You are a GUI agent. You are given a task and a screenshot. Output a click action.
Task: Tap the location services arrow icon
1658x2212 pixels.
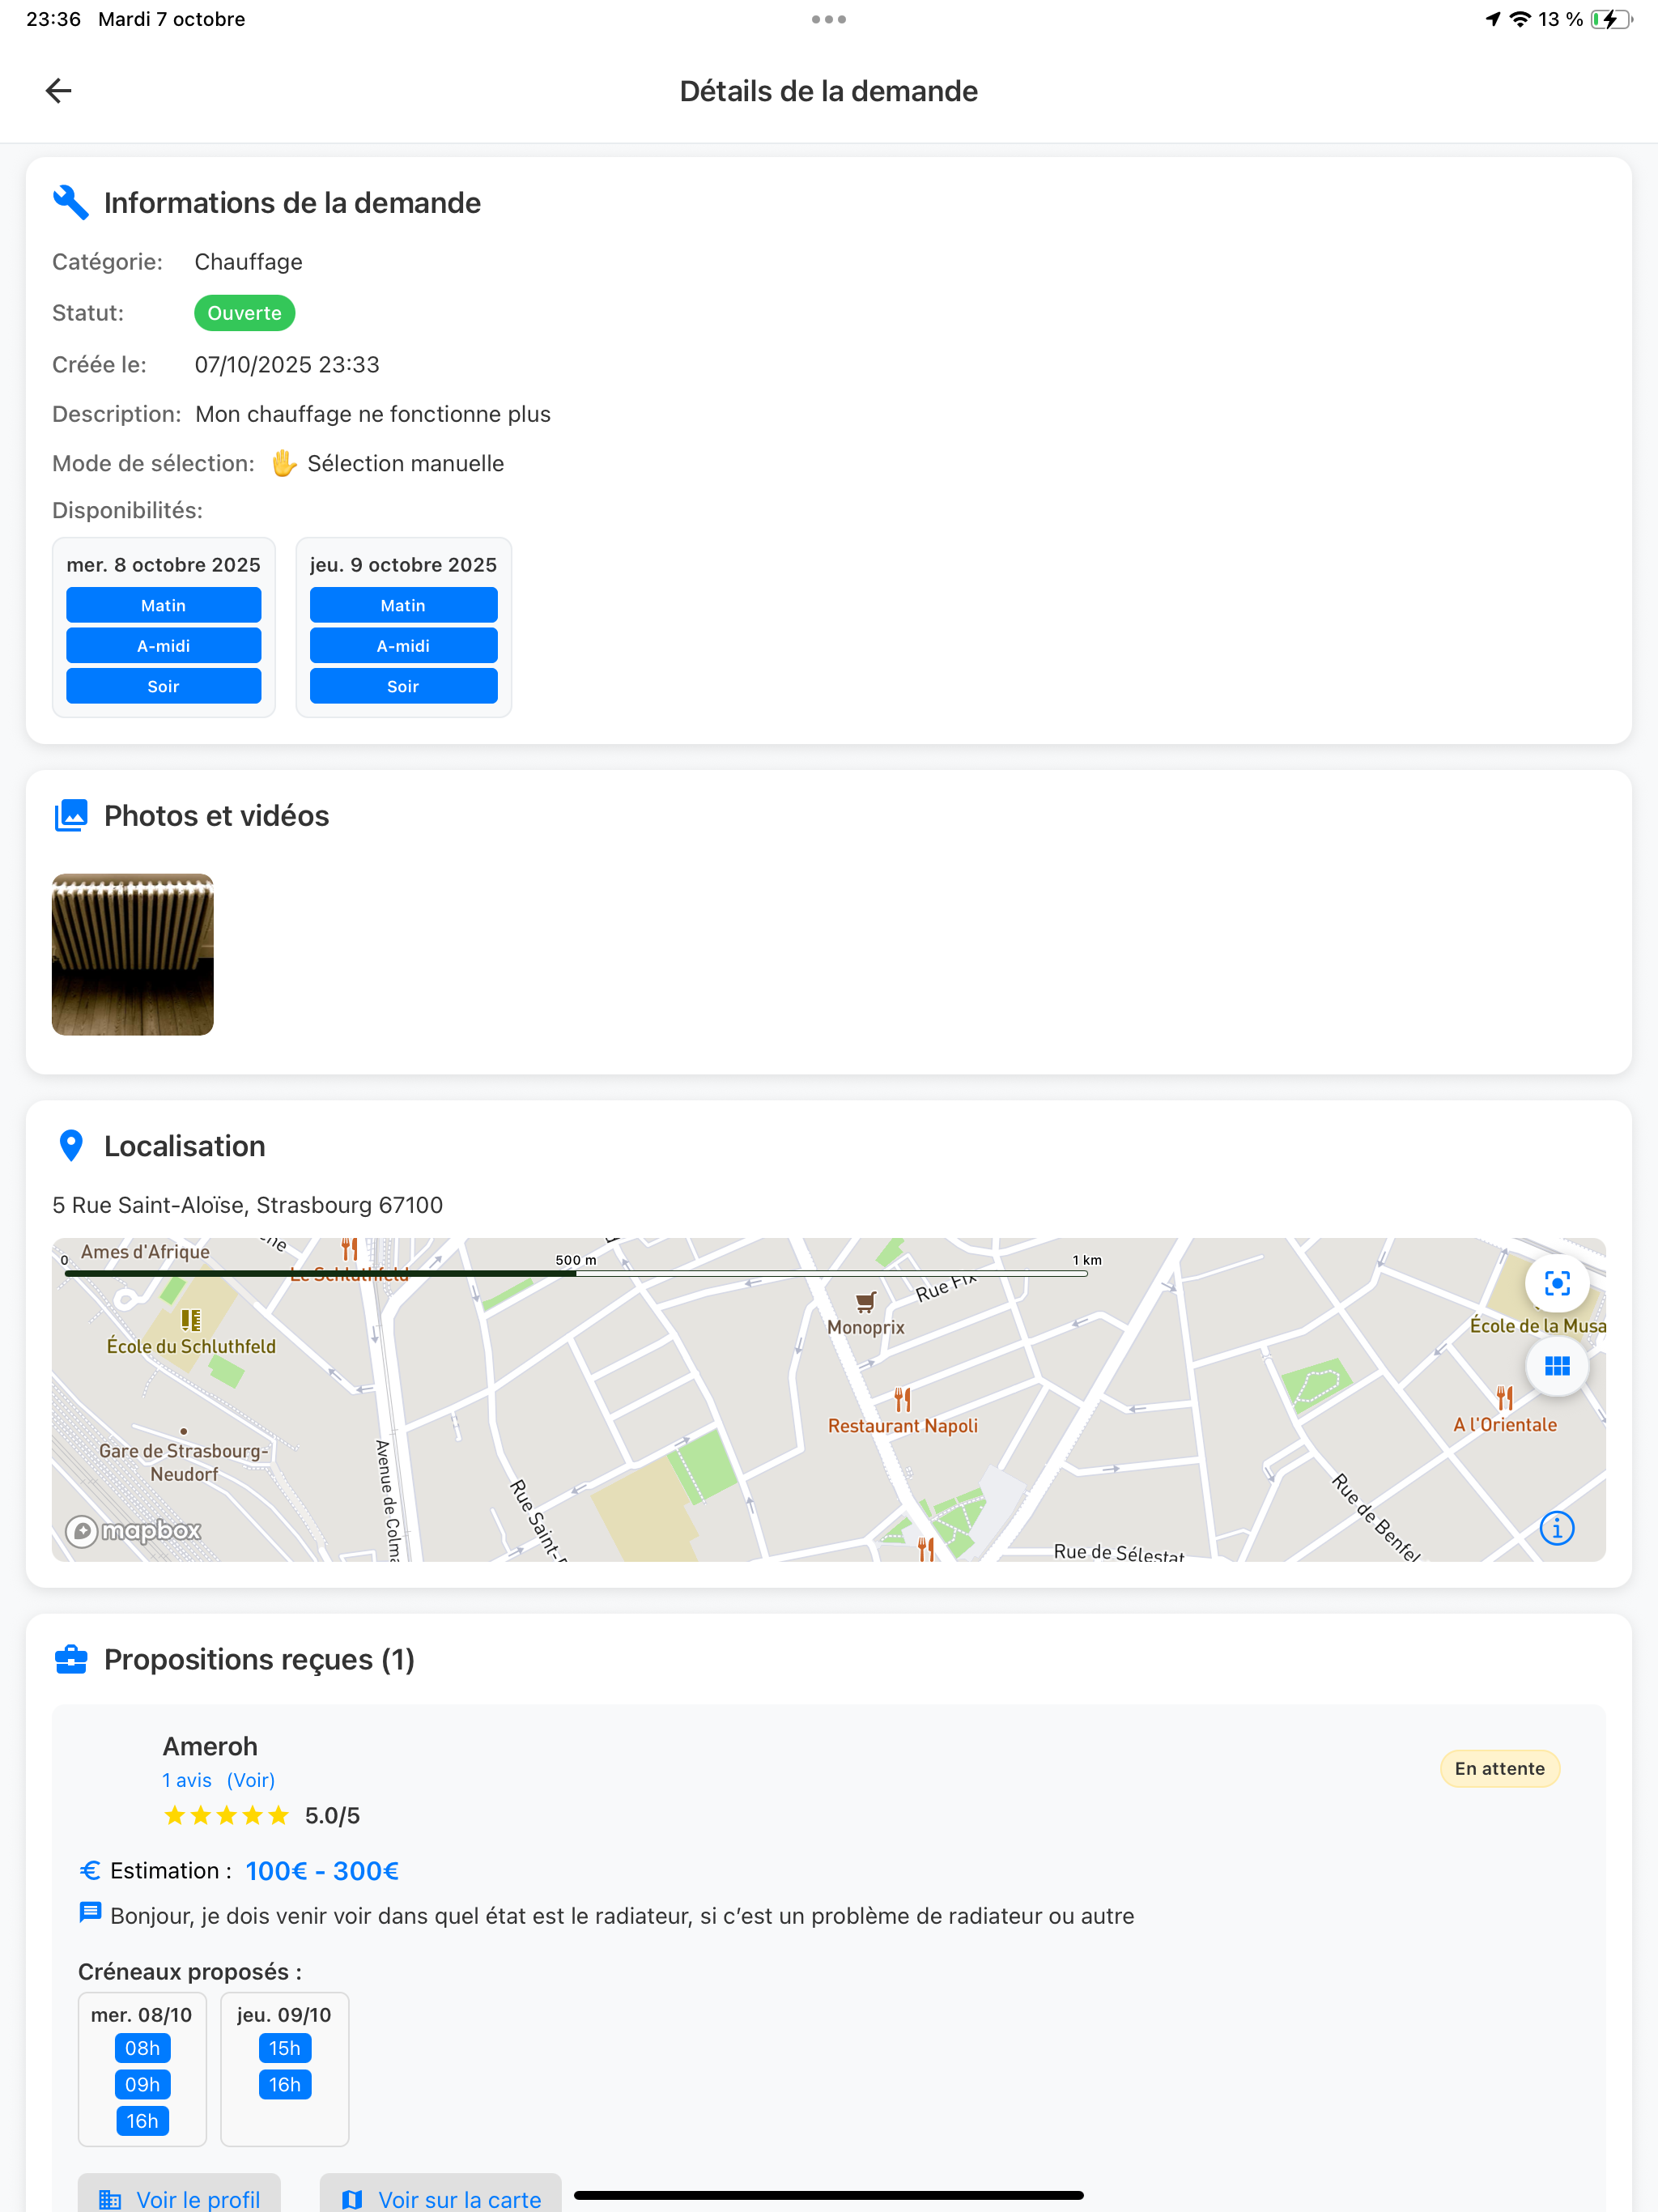pyautogui.click(x=1493, y=19)
